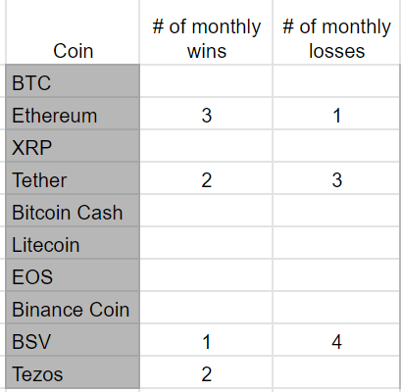Click the Bitcoin Cash cell
Image resolution: width=401 pixels, height=392 pixels.
73,211
